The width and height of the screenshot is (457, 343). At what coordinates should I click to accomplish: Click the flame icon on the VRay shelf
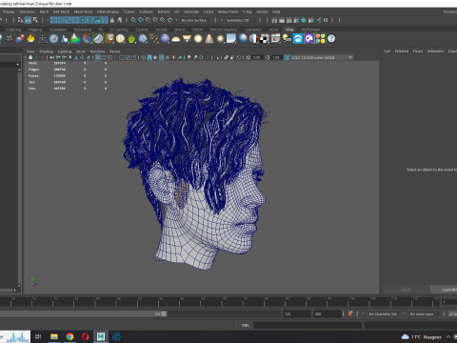tap(30, 39)
